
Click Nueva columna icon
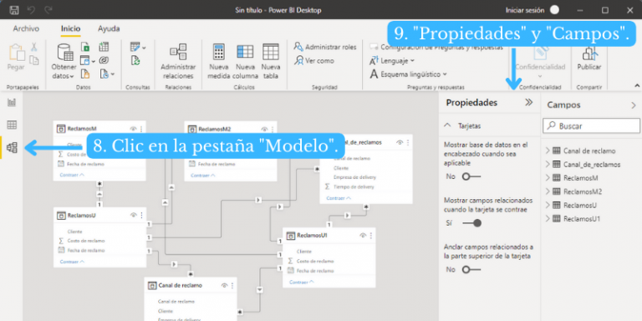tap(245, 52)
